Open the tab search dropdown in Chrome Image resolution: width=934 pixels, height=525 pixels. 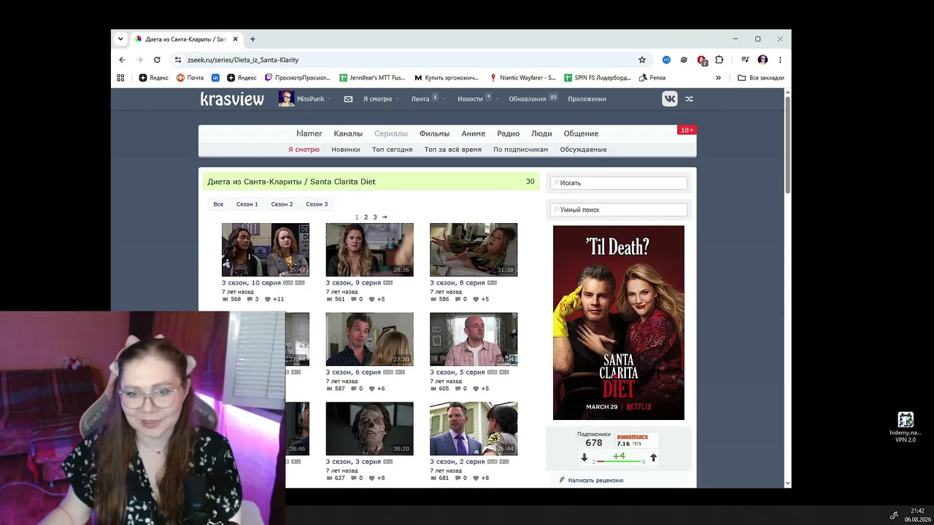click(x=120, y=39)
